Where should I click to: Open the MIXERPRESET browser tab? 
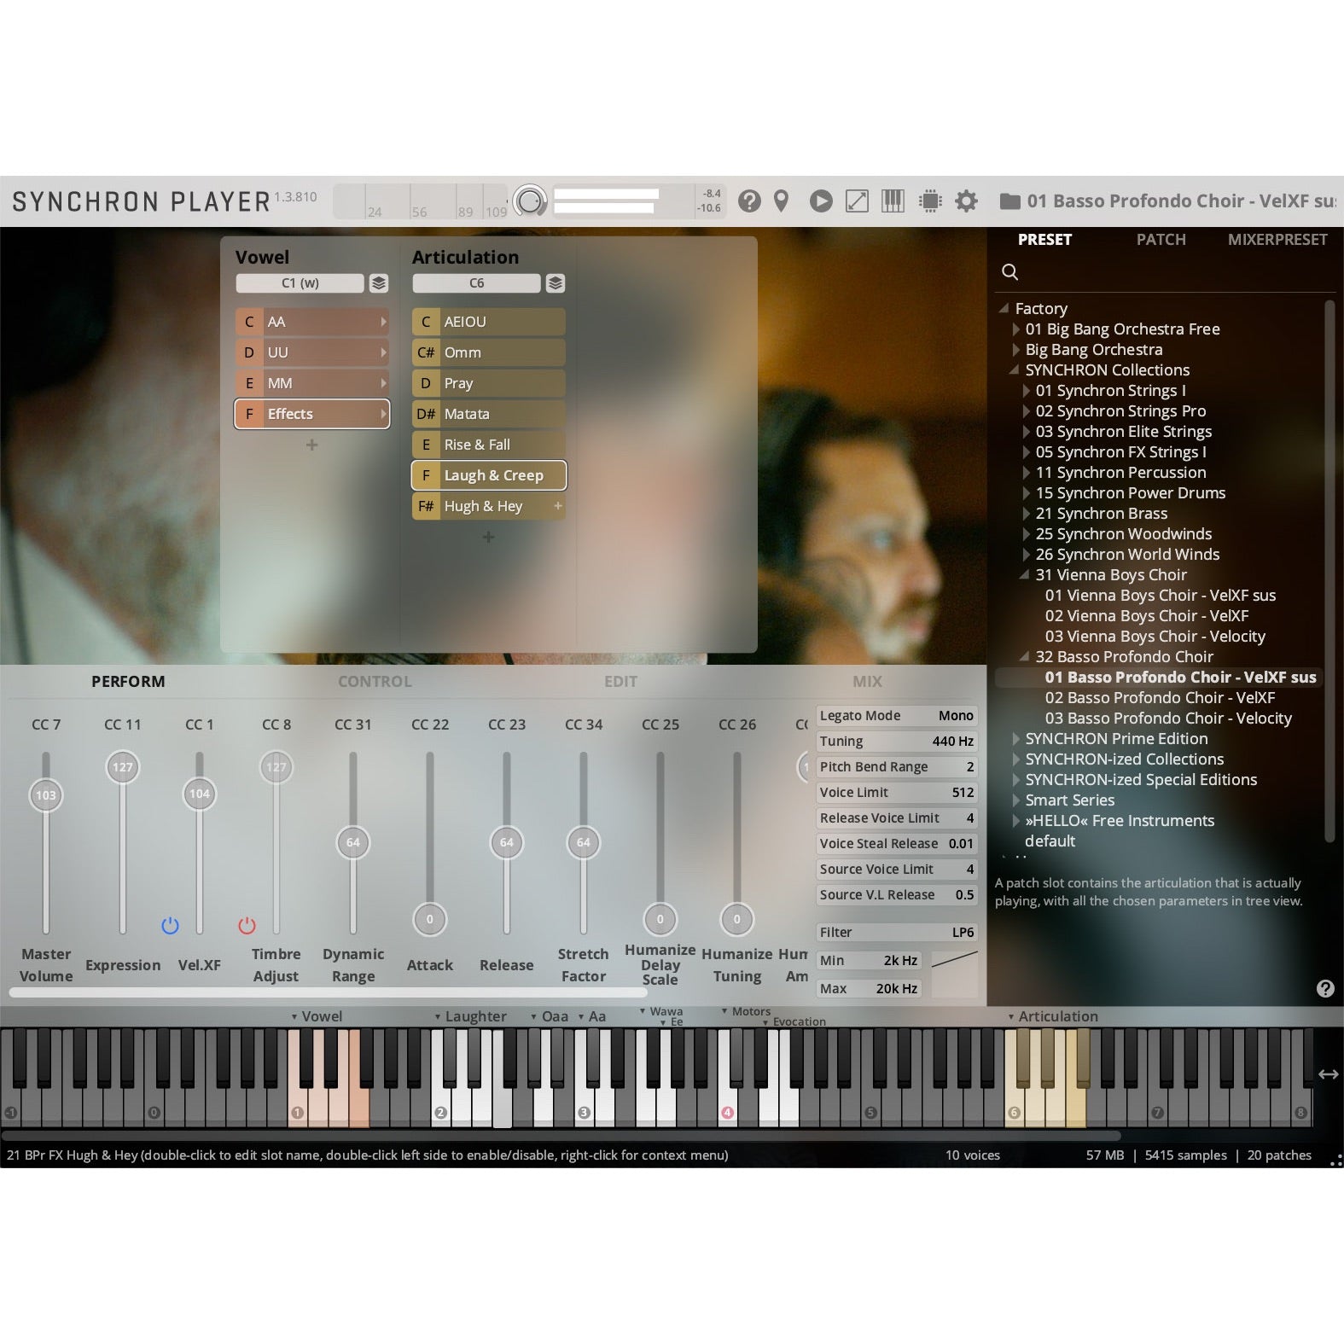(1277, 240)
